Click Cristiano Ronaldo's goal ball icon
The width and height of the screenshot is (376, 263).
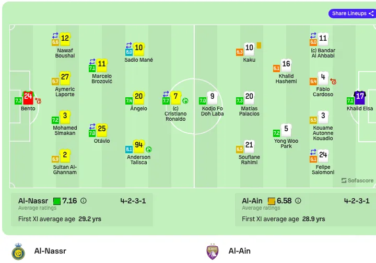pos(185,101)
